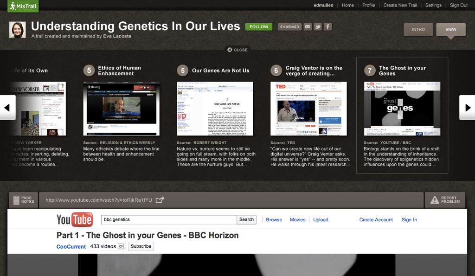
Task: Click 'Ethics of Human Enhancement' title
Action: click(119, 71)
